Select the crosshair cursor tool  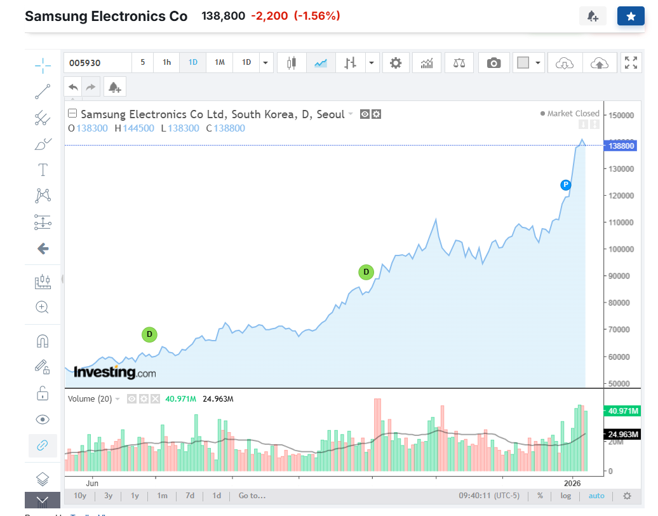[43, 65]
